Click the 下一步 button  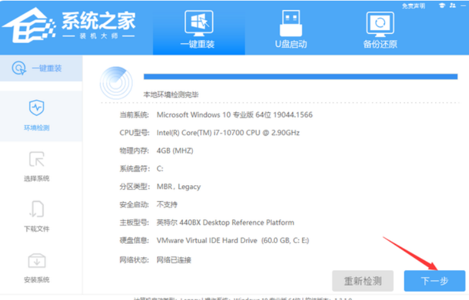434,281
